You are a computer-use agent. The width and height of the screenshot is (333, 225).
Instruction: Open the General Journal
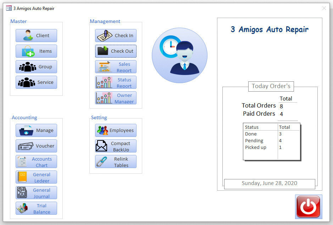tap(36, 192)
